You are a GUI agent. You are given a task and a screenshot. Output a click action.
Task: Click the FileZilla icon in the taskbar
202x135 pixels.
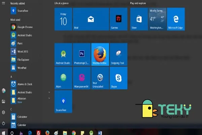39,133
